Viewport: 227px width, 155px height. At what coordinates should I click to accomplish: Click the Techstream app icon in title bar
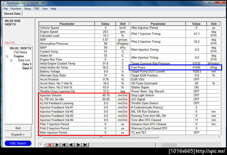coord(4,3)
